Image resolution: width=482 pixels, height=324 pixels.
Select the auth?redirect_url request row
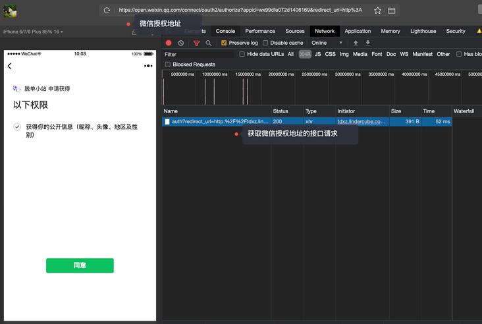coord(307,122)
